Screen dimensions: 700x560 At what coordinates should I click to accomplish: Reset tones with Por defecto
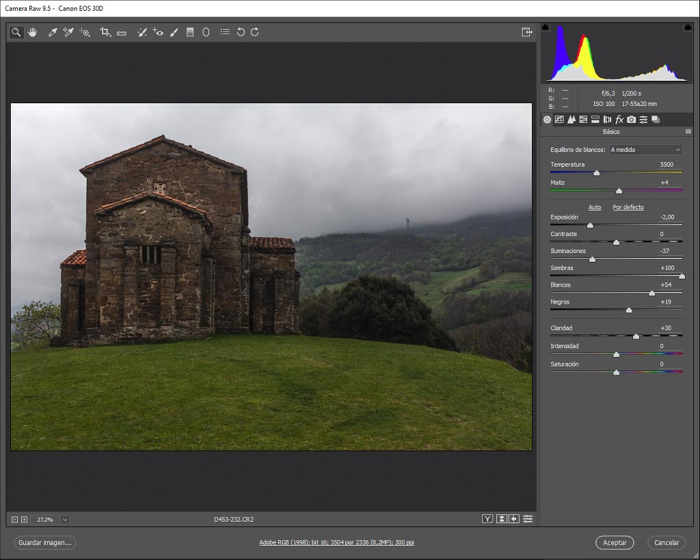coord(628,207)
